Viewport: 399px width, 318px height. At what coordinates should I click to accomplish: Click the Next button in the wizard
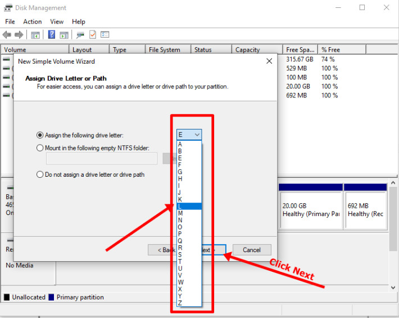213,250
